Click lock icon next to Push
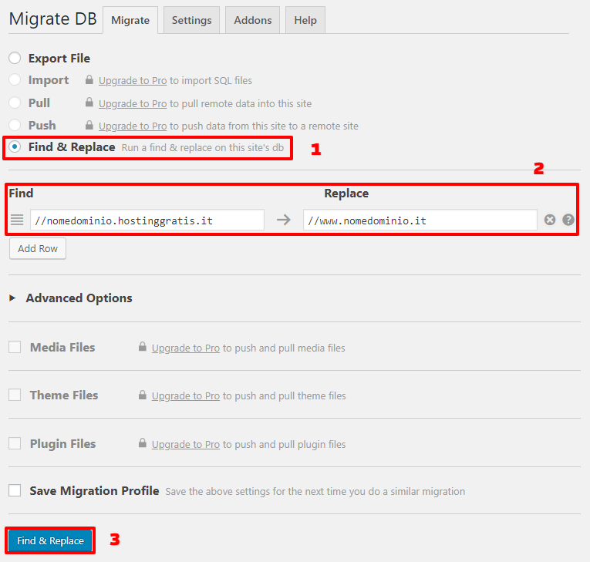 coord(89,125)
